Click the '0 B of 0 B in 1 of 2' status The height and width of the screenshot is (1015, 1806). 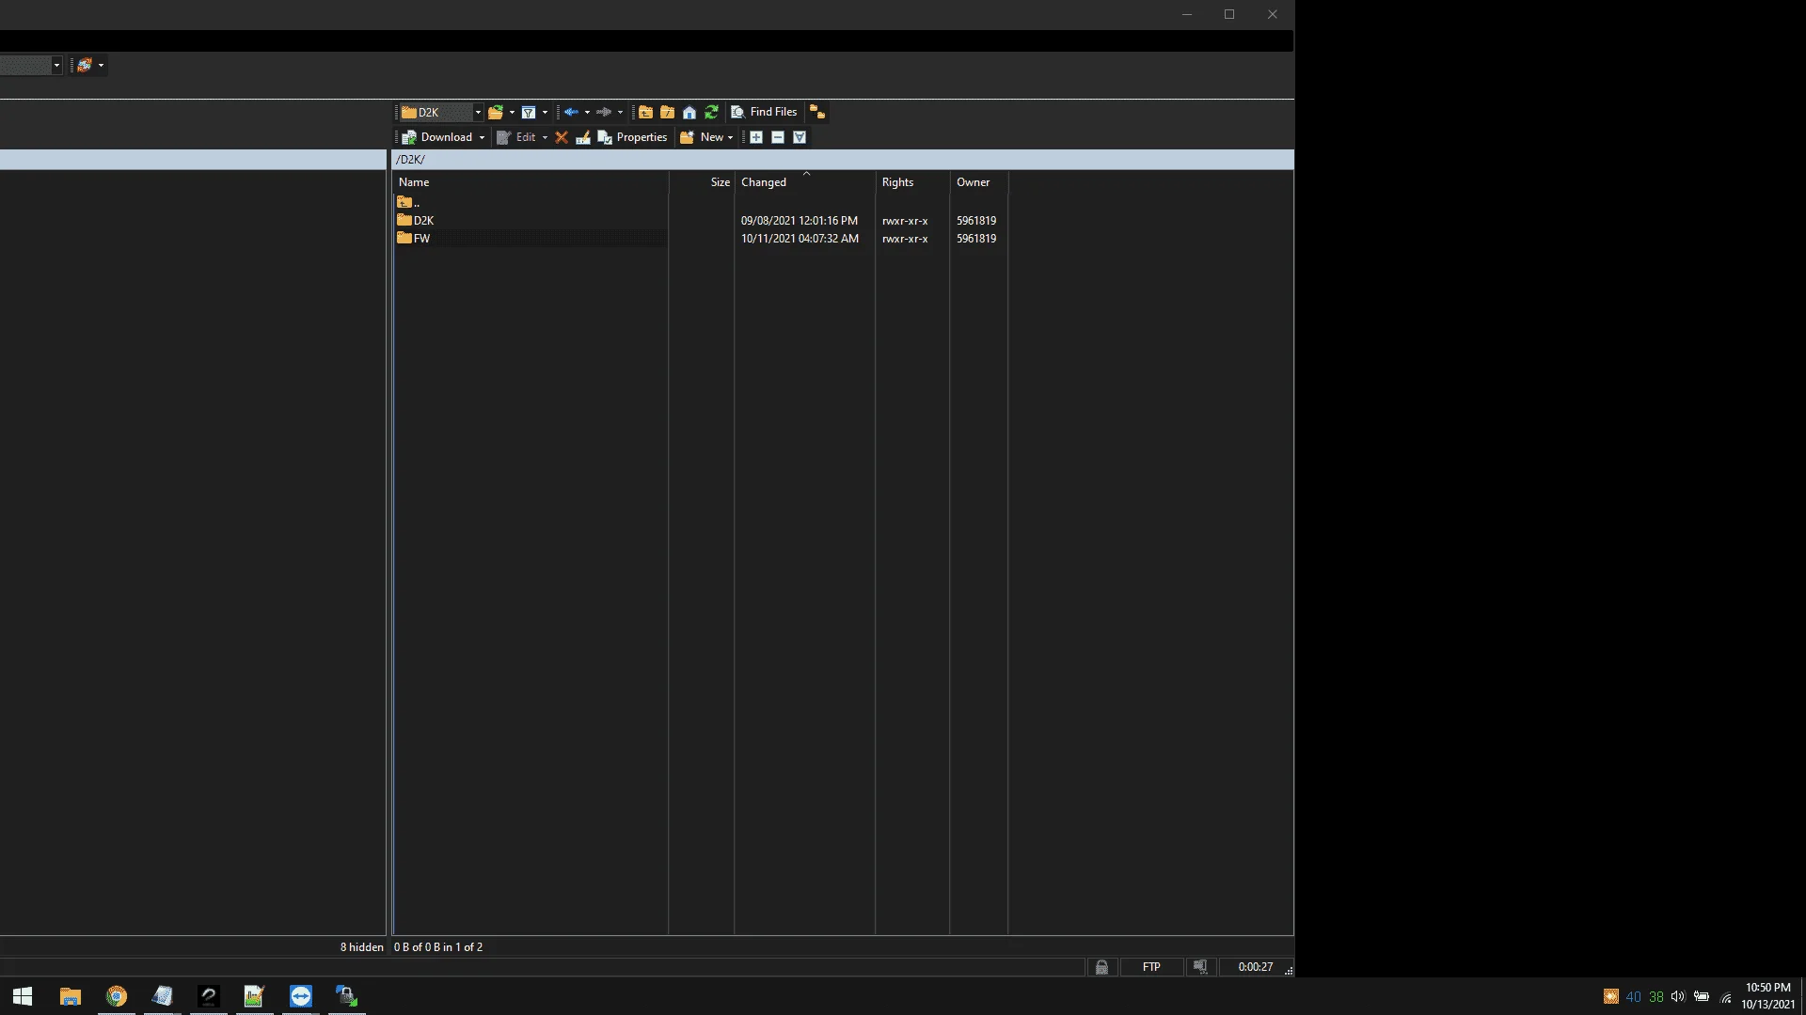tap(438, 947)
